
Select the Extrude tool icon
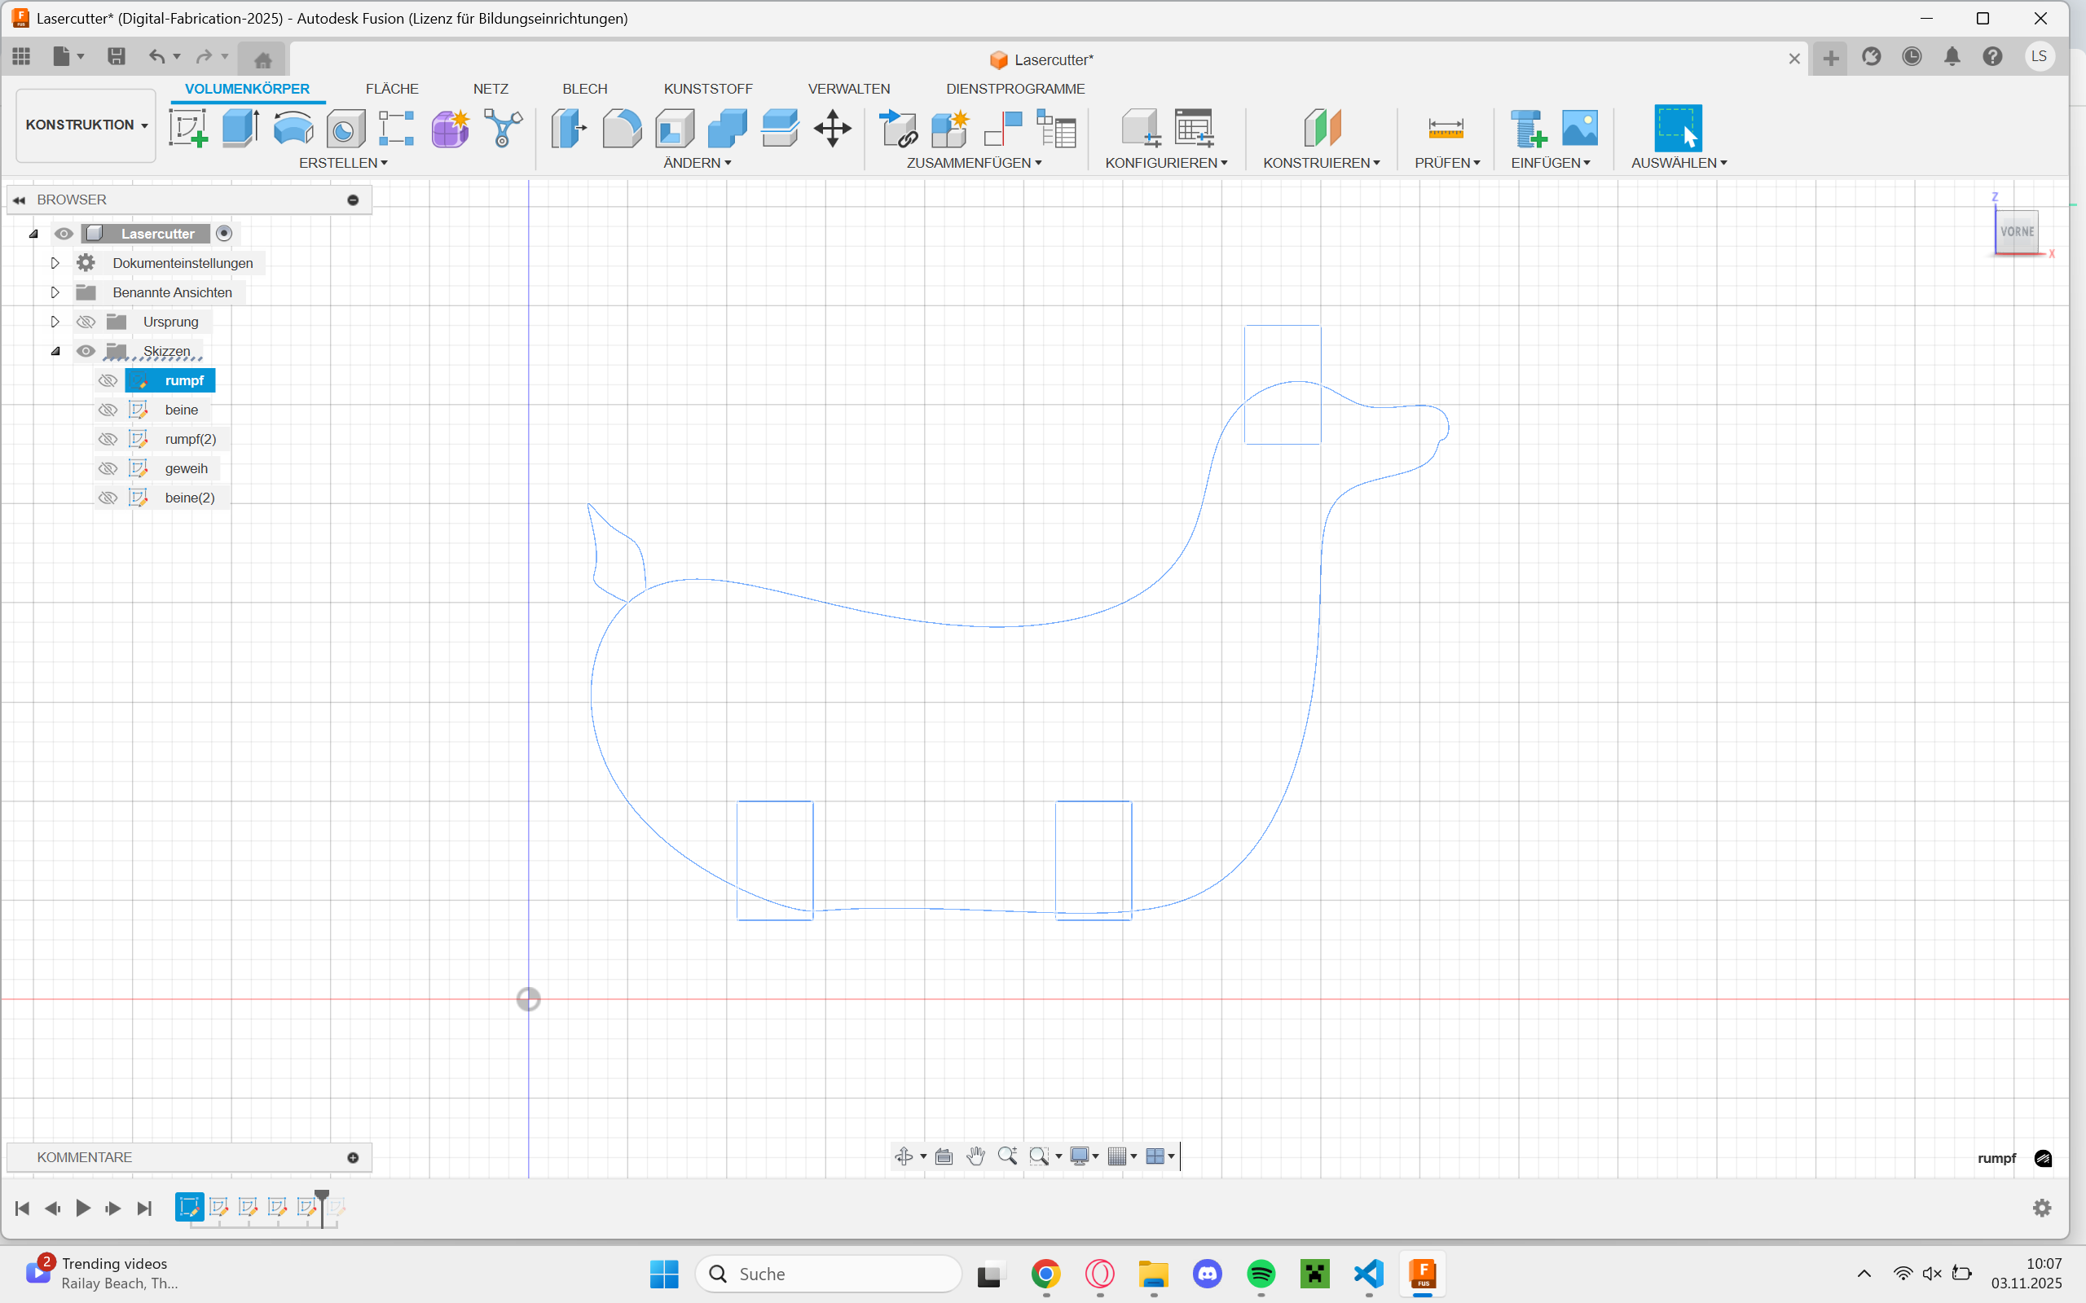pos(240,128)
